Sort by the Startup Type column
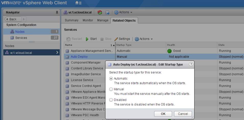Image resolution: width=244 pixels, height=120 pixels. (141, 45)
